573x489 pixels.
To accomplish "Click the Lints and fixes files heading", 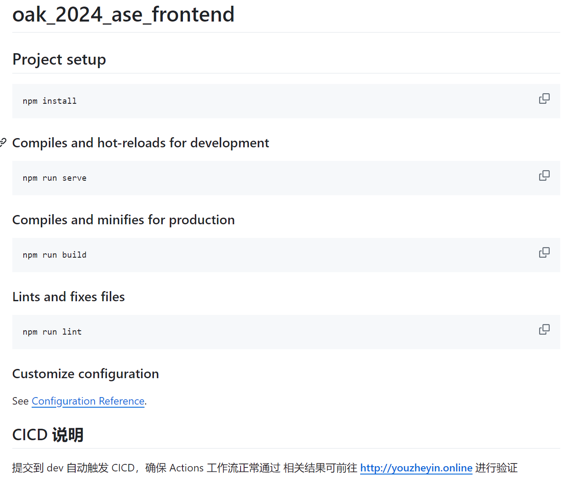I will tap(69, 297).
